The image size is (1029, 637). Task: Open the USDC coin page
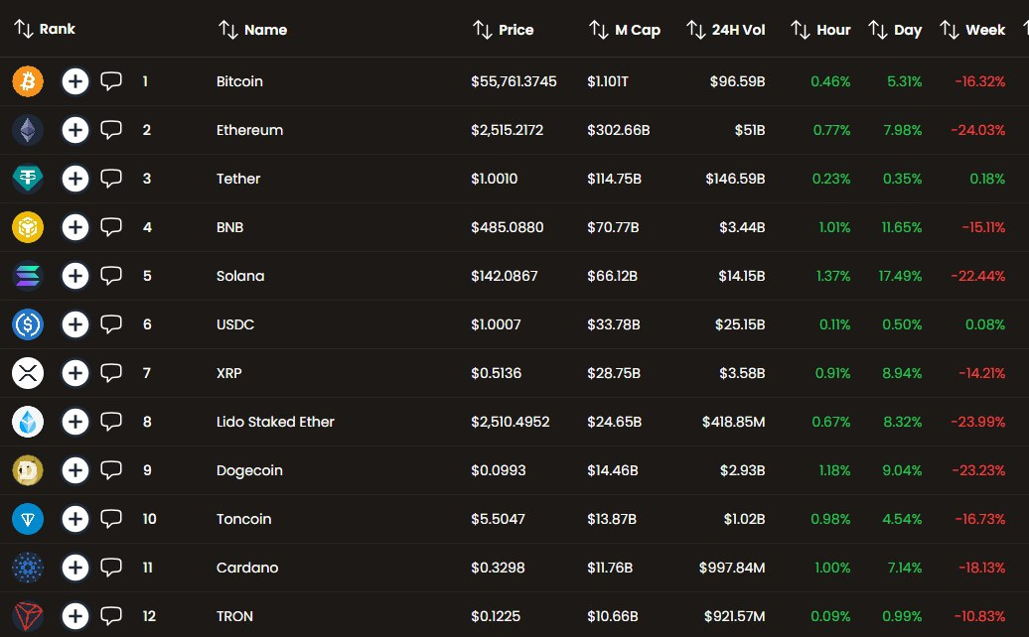(x=235, y=324)
